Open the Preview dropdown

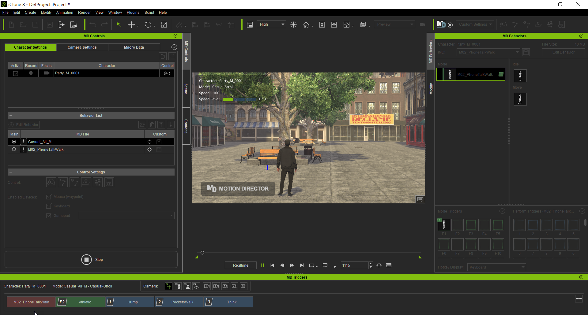click(x=394, y=24)
